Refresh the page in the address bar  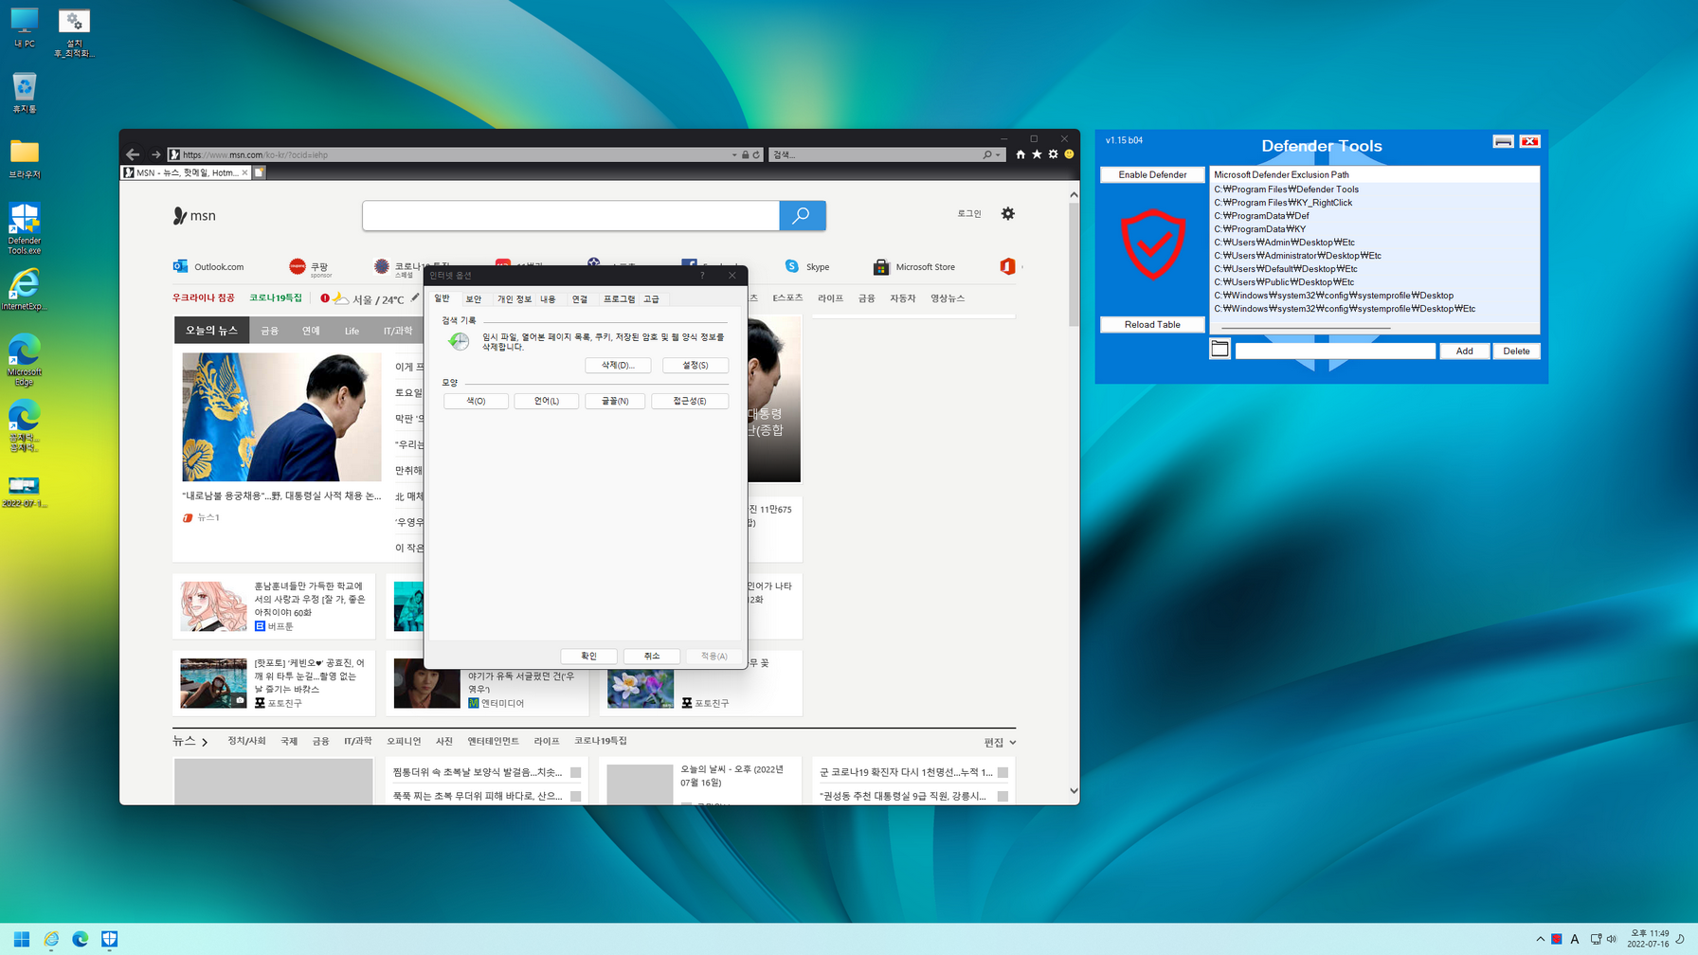click(756, 154)
